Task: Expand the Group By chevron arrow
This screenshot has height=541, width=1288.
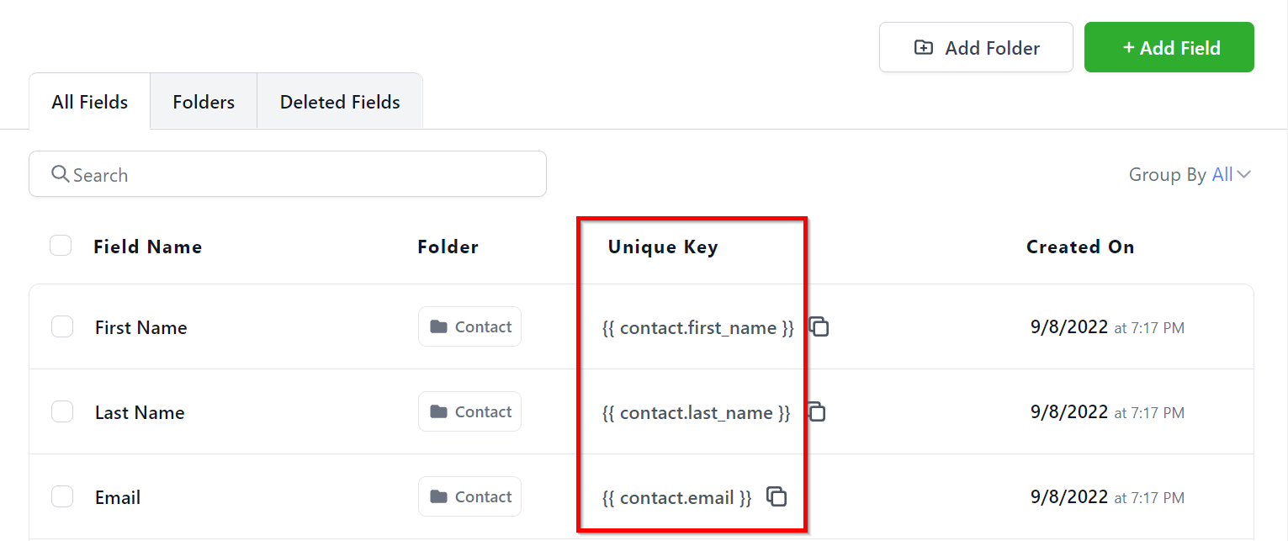Action: tap(1244, 174)
